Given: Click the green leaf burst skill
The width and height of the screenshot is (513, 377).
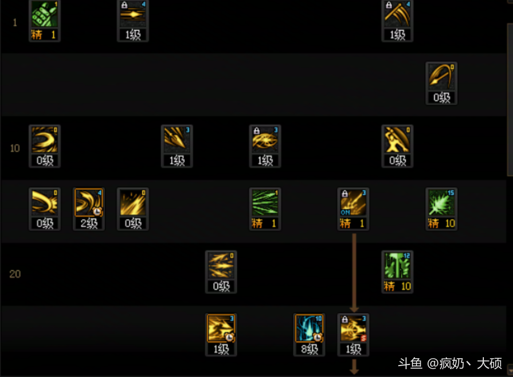Looking at the screenshot, I should pyautogui.click(x=442, y=202).
